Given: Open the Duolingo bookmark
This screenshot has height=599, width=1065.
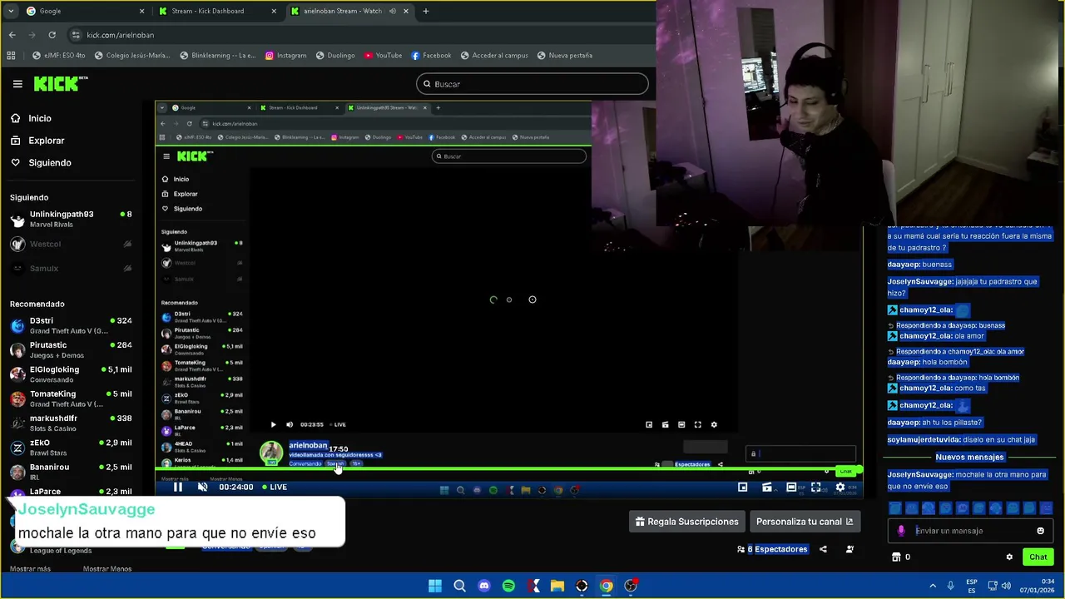Looking at the screenshot, I should pyautogui.click(x=335, y=56).
